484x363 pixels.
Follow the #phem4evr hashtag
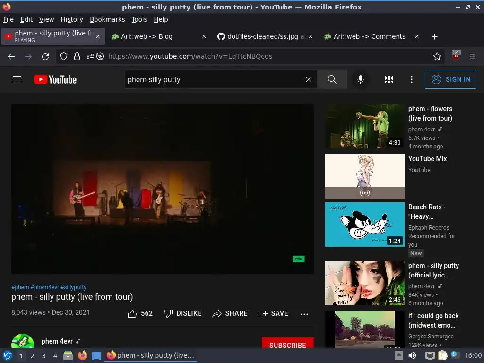pos(45,287)
